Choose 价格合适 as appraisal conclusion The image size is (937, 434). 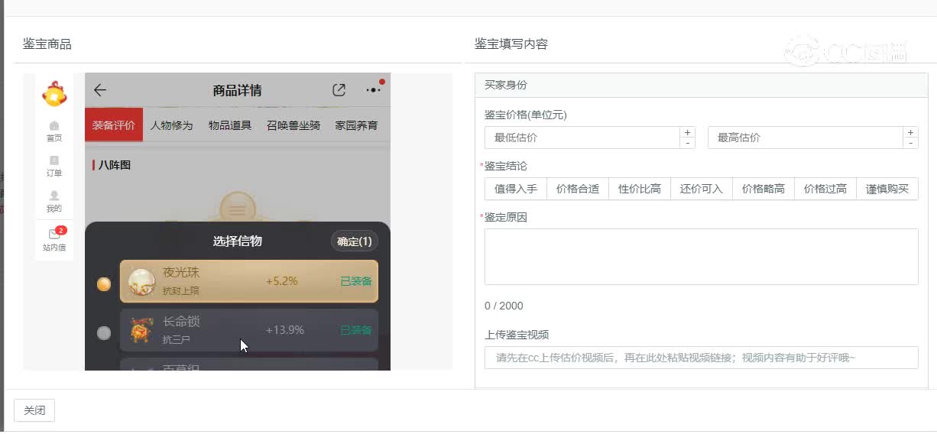click(x=578, y=189)
